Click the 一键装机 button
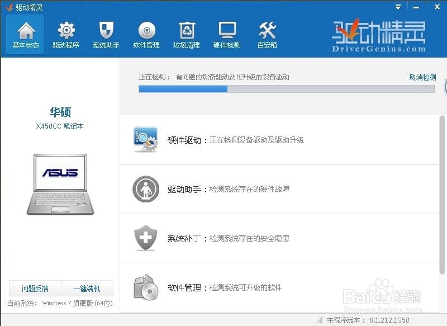The height and width of the screenshot is (326, 447). click(x=87, y=289)
